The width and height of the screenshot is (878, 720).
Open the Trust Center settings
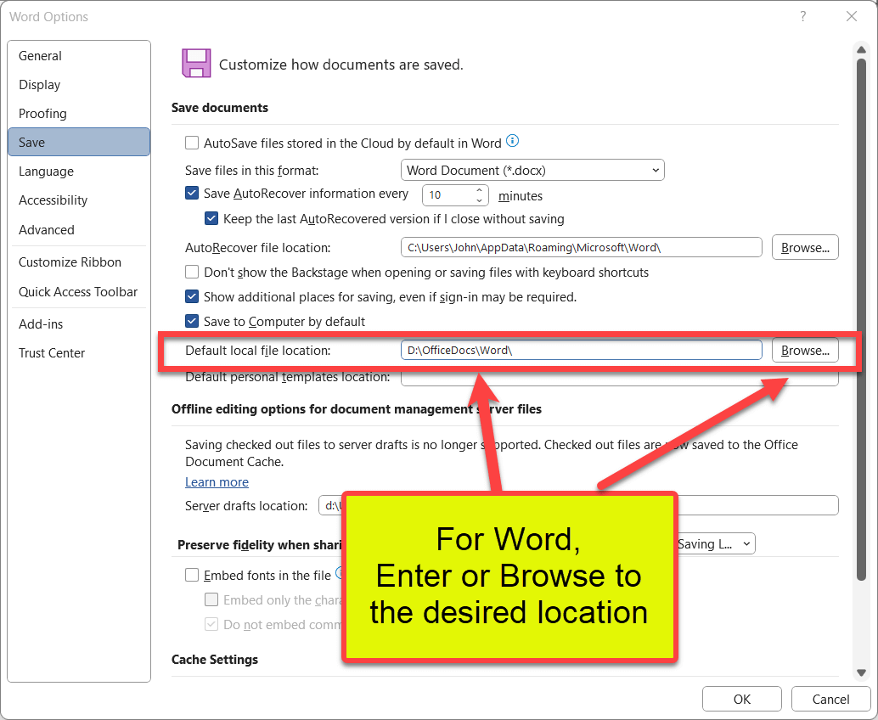[51, 352]
